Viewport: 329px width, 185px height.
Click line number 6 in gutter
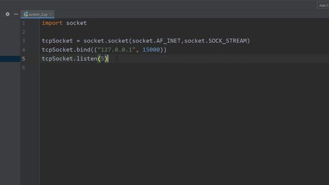point(24,67)
